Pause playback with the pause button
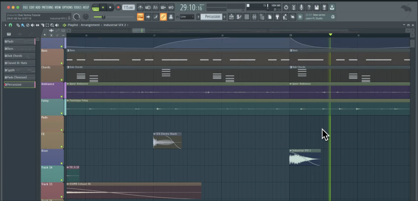 click(103, 7)
